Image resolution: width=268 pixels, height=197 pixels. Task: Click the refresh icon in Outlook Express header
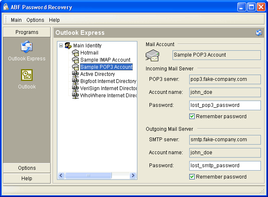(x=259, y=33)
